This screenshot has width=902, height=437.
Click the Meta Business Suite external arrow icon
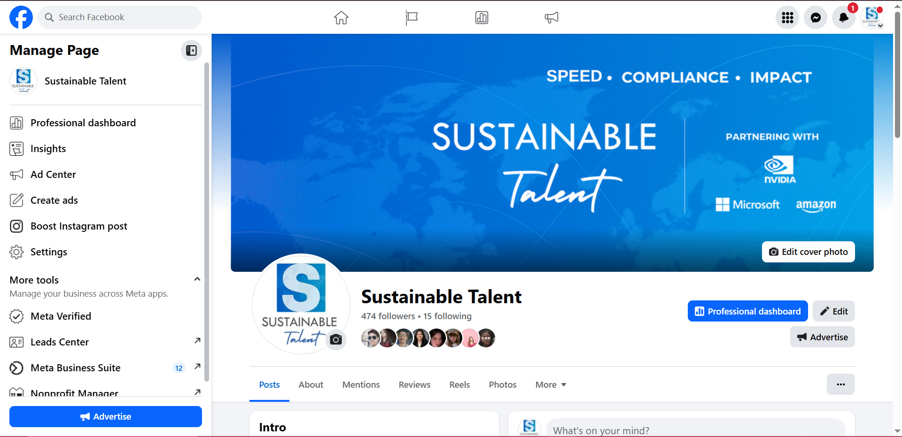coord(197,367)
